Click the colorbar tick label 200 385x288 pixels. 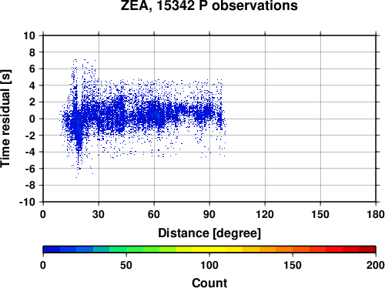[376, 265]
